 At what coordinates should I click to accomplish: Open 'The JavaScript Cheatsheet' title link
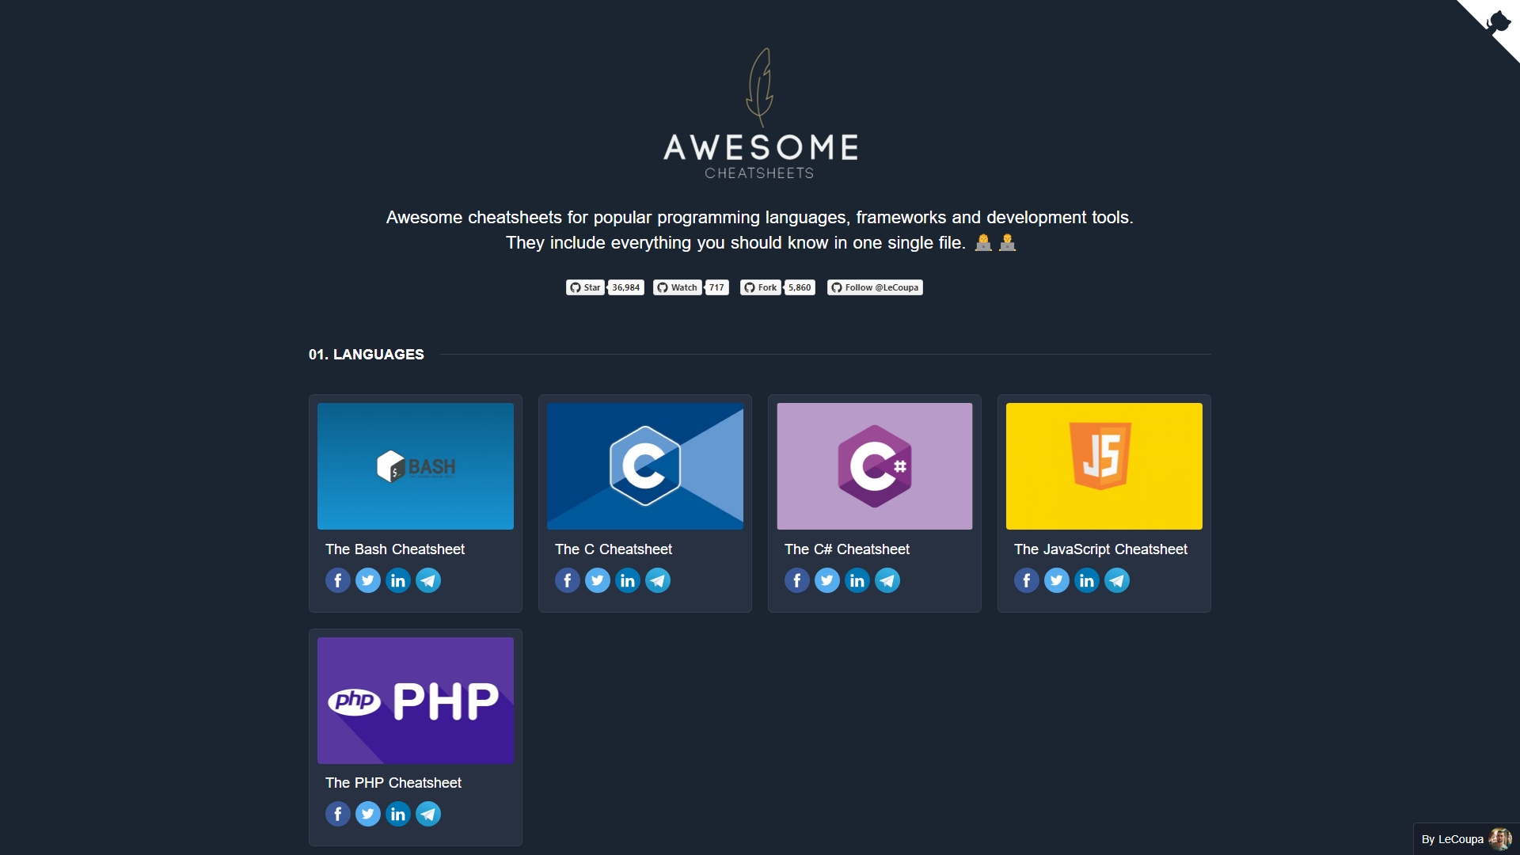tap(1100, 549)
